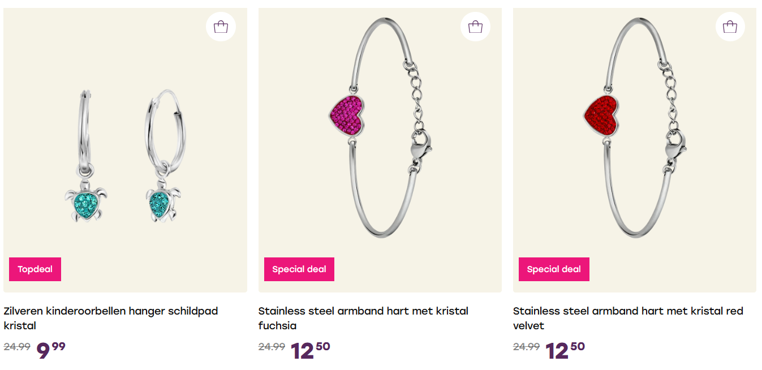Click the Topdeal badge on turtle earrings
Image resolution: width=762 pixels, height=370 pixels.
[x=35, y=269]
